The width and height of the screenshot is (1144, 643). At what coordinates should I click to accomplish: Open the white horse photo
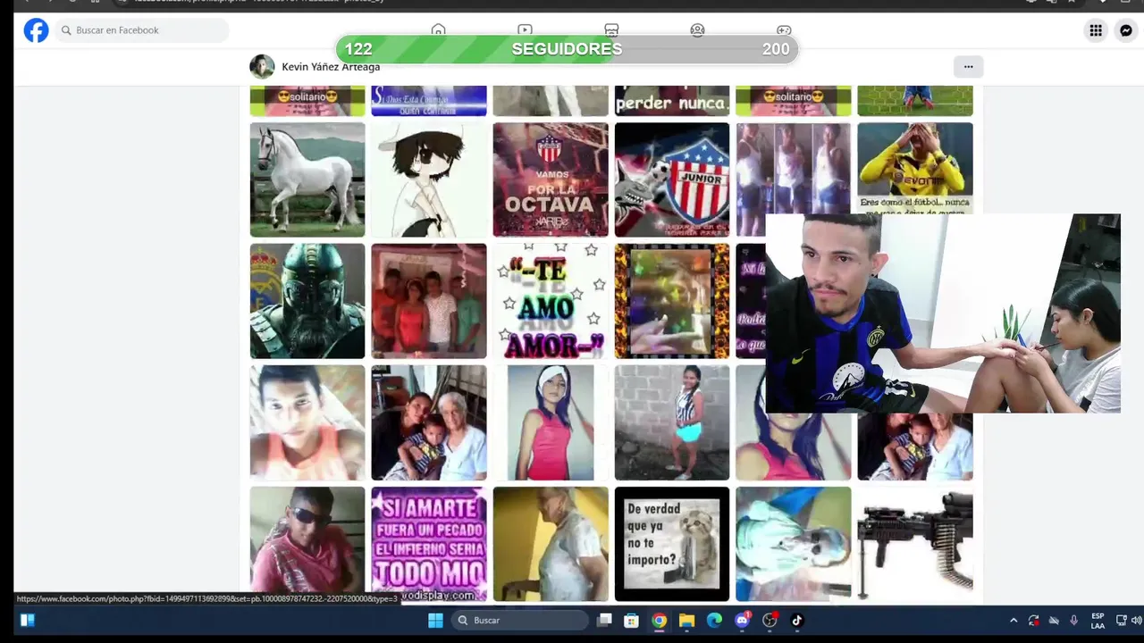point(307,180)
